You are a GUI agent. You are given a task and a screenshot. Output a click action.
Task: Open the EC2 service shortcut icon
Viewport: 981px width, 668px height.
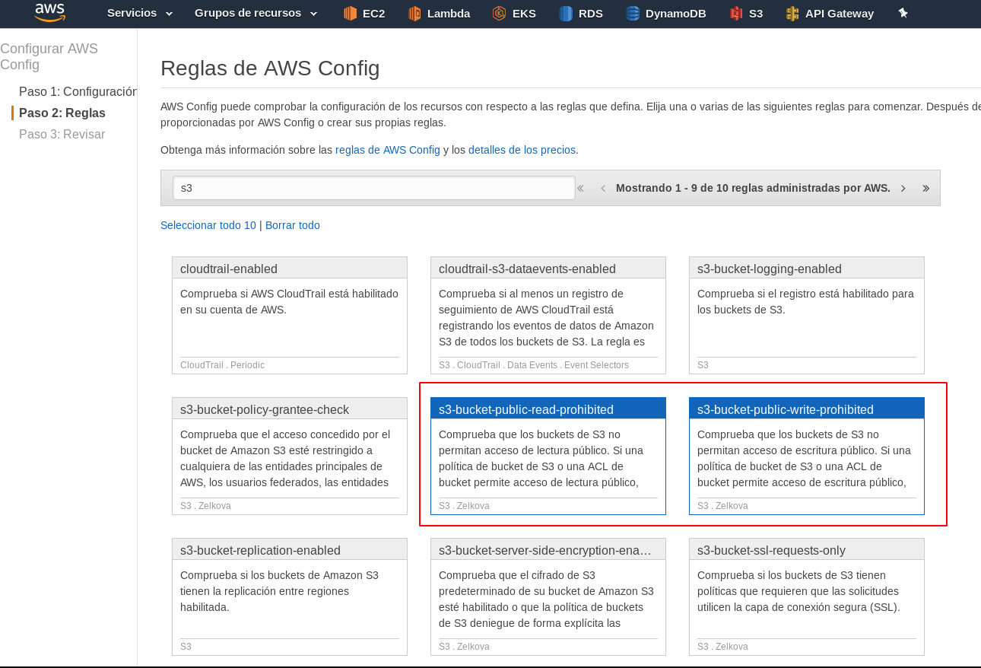point(350,13)
